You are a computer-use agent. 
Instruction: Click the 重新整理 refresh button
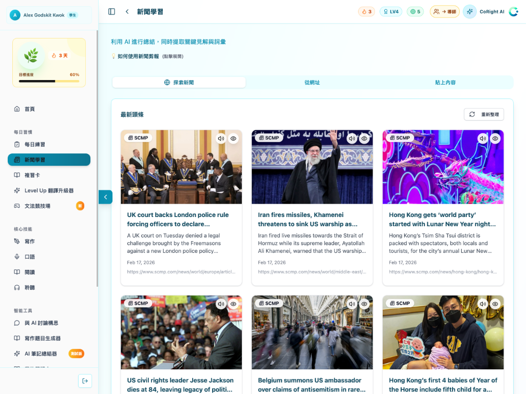tap(484, 114)
